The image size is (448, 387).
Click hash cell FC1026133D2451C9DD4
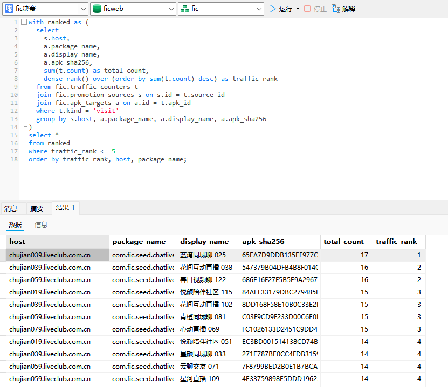[280, 329]
